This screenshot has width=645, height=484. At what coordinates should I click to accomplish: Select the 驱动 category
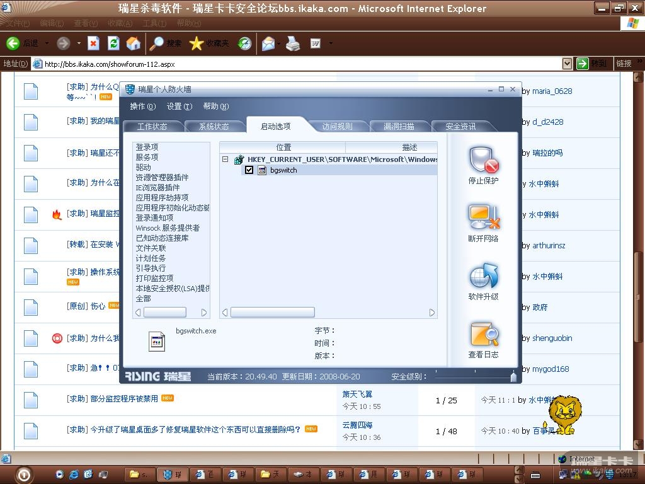point(143,167)
